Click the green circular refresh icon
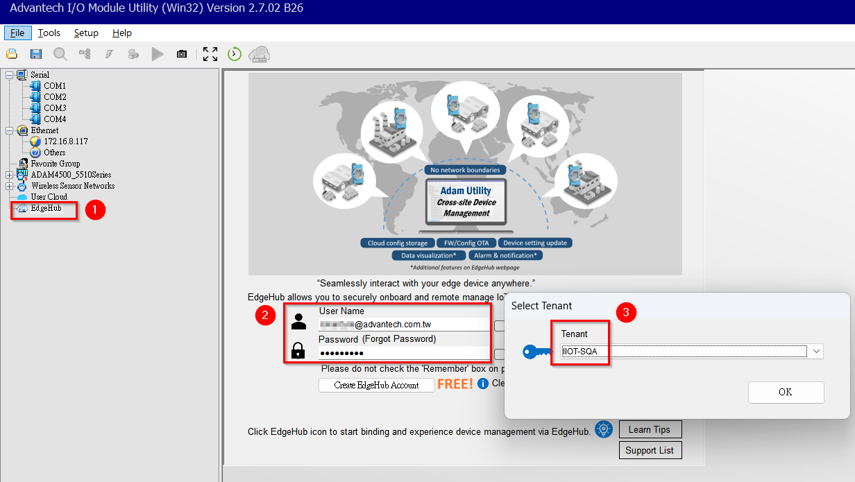Screen dimensions: 855x482 click(235, 54)
